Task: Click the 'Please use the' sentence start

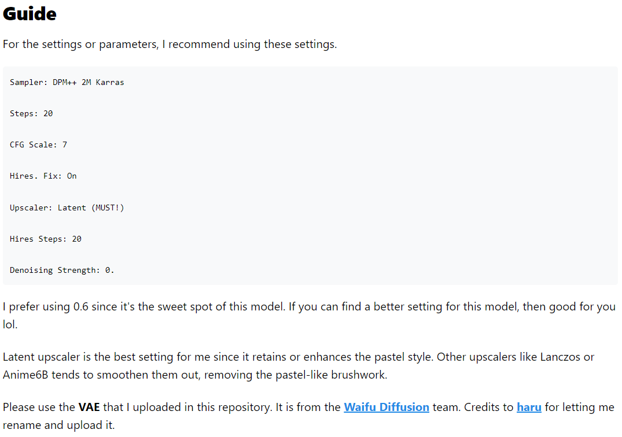Action: click(x=39, y=408)
